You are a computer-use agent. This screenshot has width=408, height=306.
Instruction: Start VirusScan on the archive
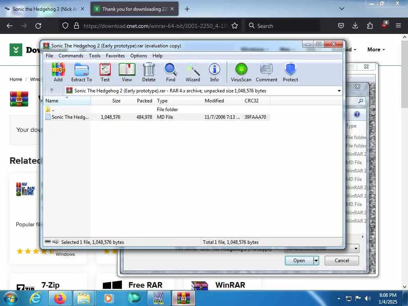[241, 73]
